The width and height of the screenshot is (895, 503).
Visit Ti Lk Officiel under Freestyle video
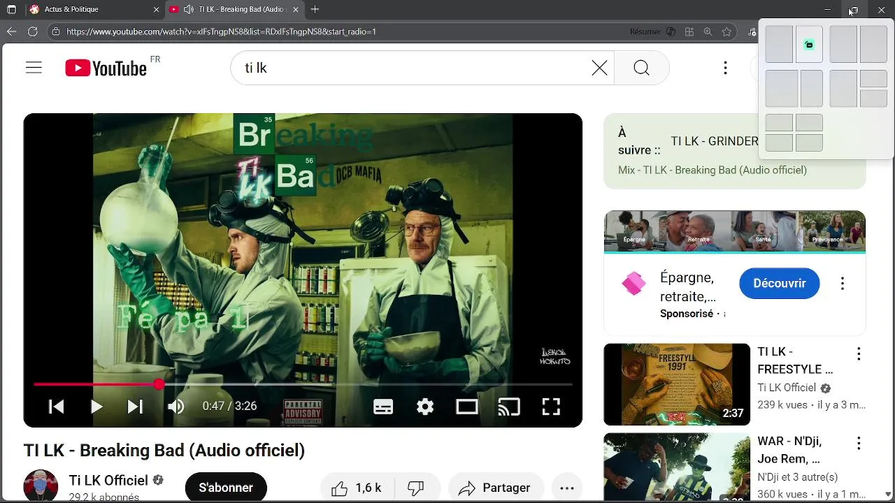[787, 388]
